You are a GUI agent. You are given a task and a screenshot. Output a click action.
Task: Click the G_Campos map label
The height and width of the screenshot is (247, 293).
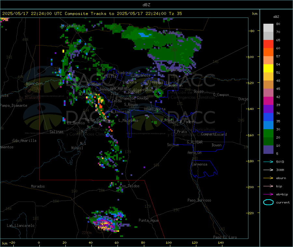[221, 95]
